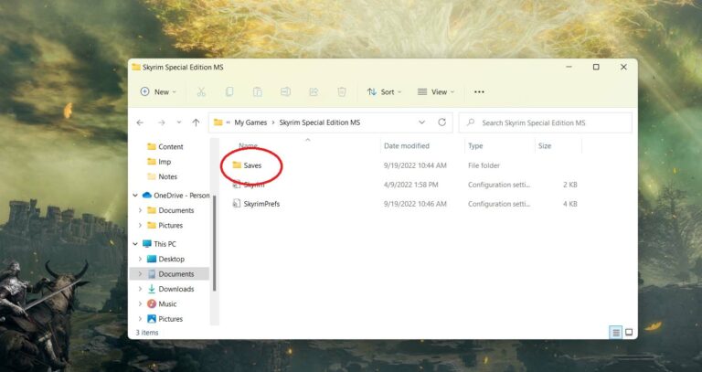Click the 2 KB size cell

click(x=570, y=185)
